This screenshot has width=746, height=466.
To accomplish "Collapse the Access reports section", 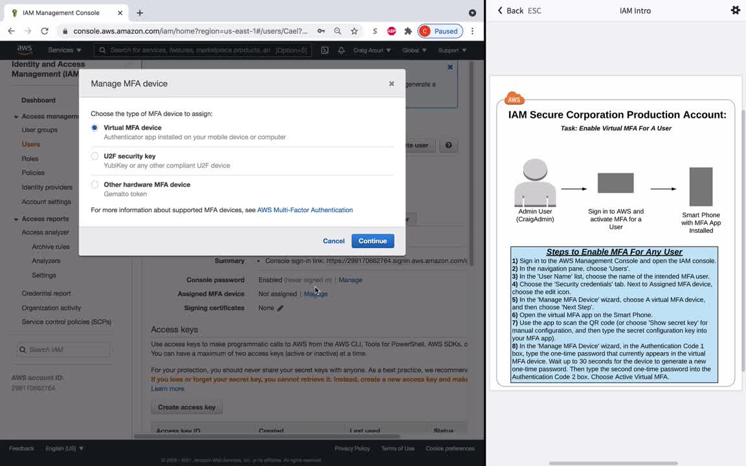I will coord(16,219).
